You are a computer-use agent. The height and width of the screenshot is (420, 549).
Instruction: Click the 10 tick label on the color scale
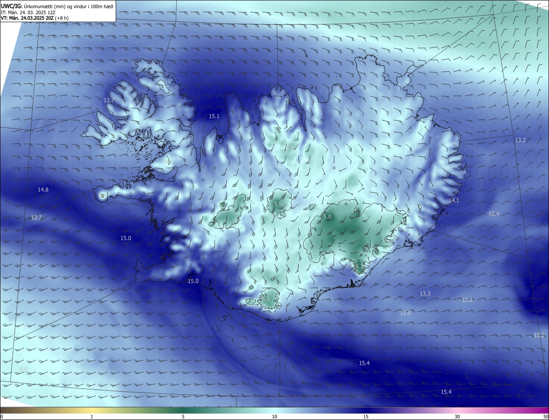click(x=274, y=417)
